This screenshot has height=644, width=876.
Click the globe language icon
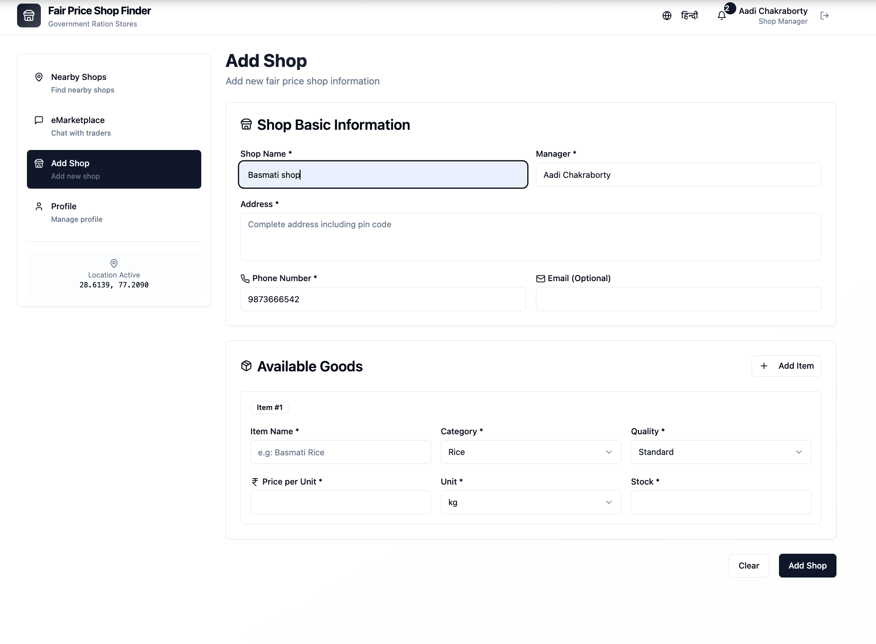667,16
